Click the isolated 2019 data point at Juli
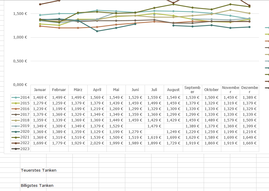The height and width of the screenshot is (191, 269). tap(154, 15)
